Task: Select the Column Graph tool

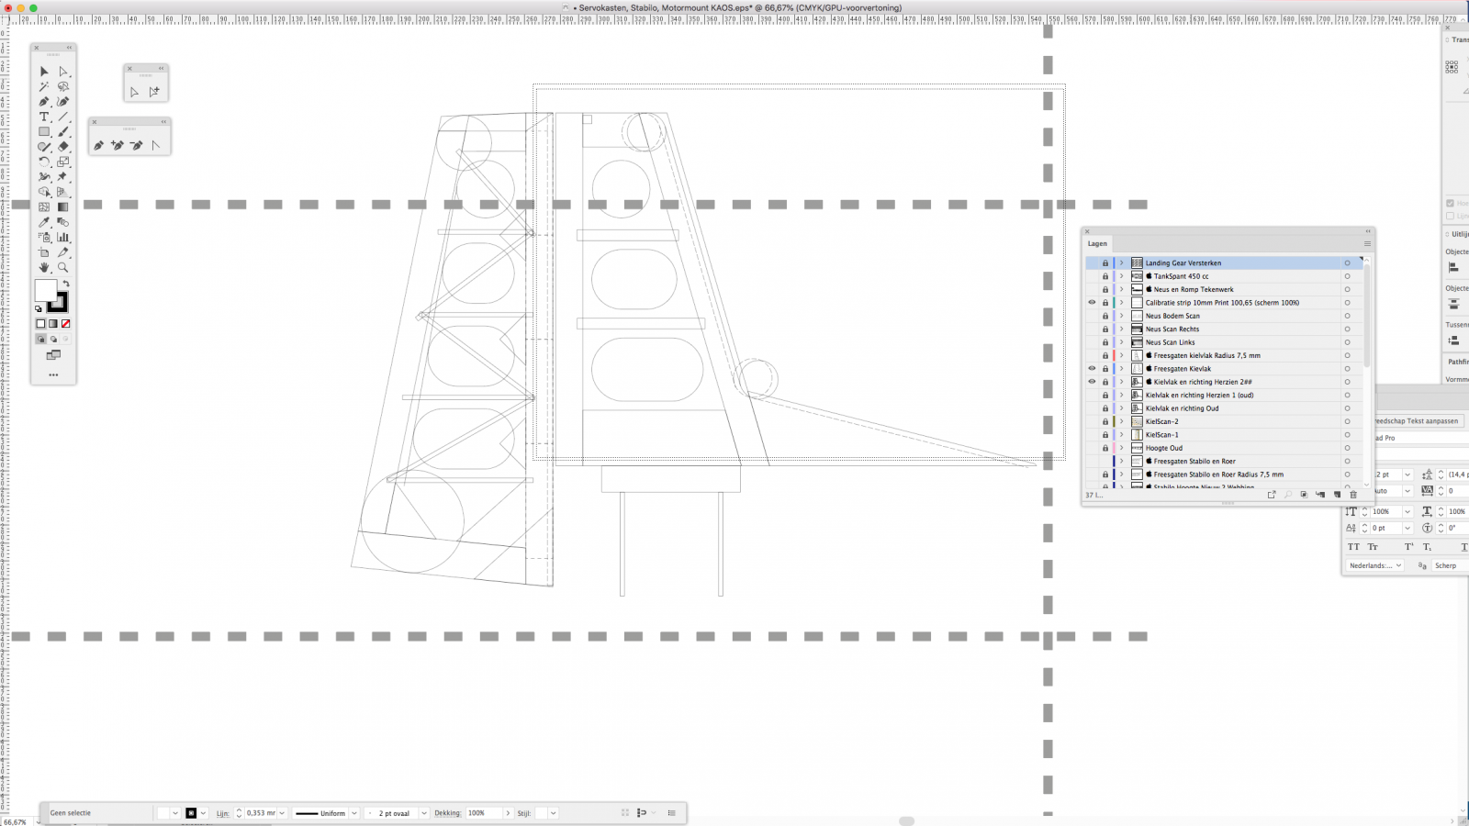Action: click(63, 237)
